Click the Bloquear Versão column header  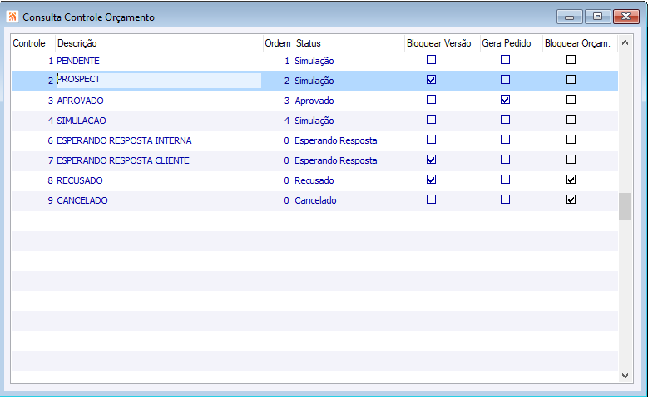443,43
